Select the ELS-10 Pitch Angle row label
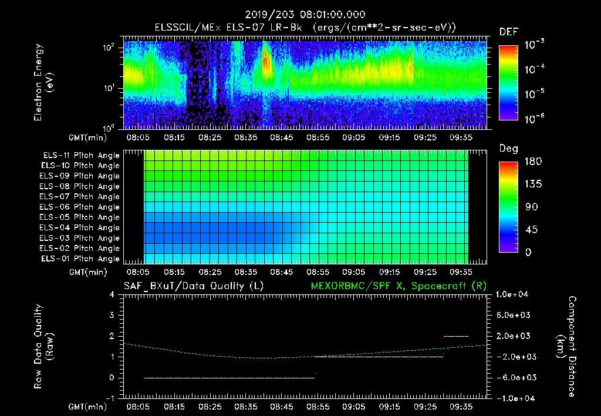The image size is (601, 416). (x=80, y=166)
